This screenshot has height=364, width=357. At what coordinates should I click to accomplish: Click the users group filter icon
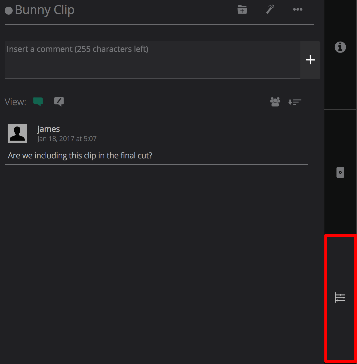pyautogui.click(x=275, y=102)
